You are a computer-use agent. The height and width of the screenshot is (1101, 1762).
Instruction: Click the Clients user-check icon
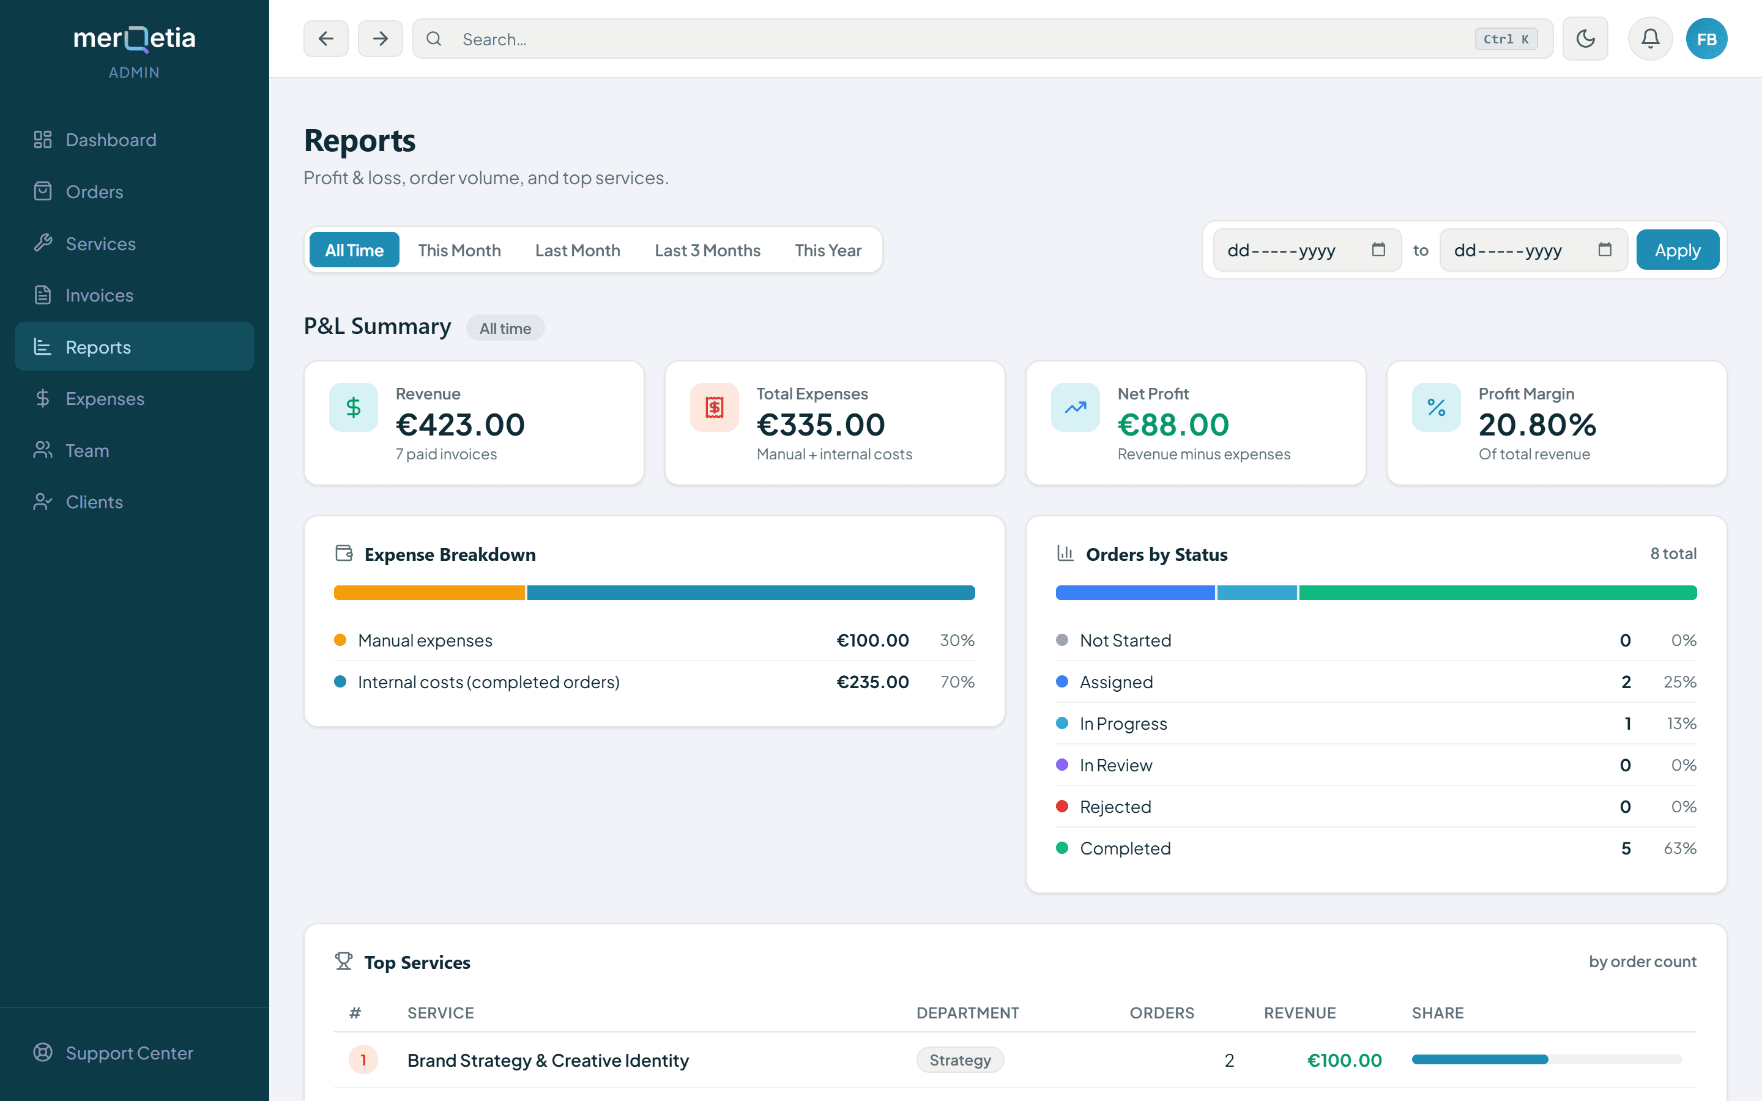click(x=43, y=502)
